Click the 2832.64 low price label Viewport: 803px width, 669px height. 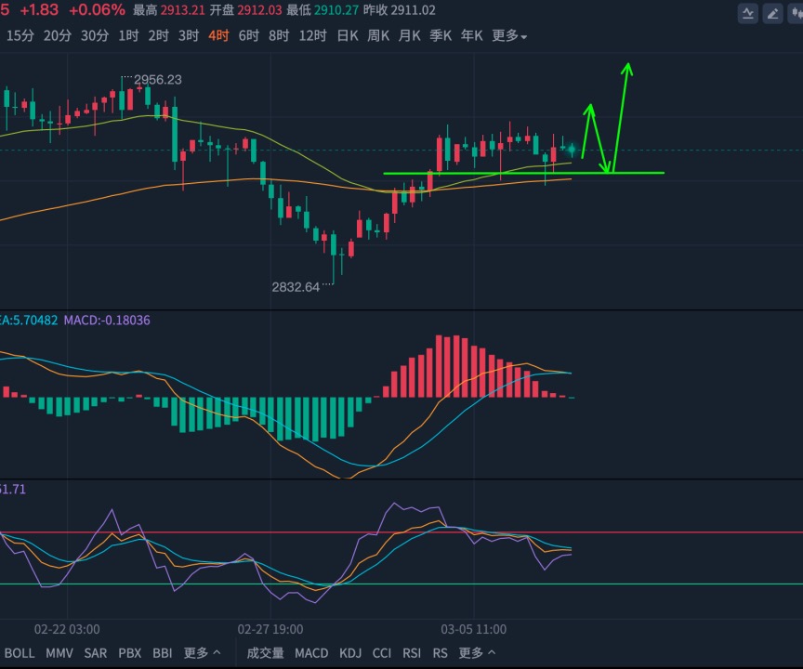click(x=296, y=287)
